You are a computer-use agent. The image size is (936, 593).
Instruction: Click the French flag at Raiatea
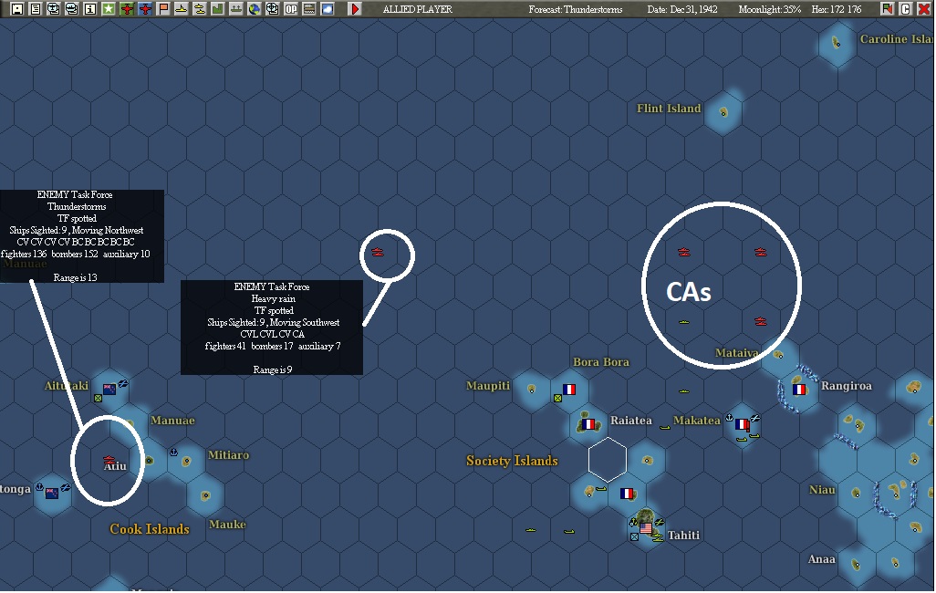[x=588, y=424]
